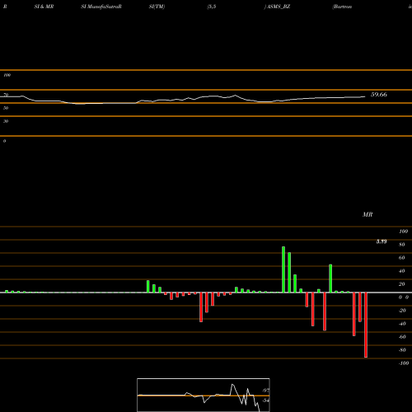Click the 60 label on MR axis
The height and width of the screenshot is (412, 412).
coord(402,258)
